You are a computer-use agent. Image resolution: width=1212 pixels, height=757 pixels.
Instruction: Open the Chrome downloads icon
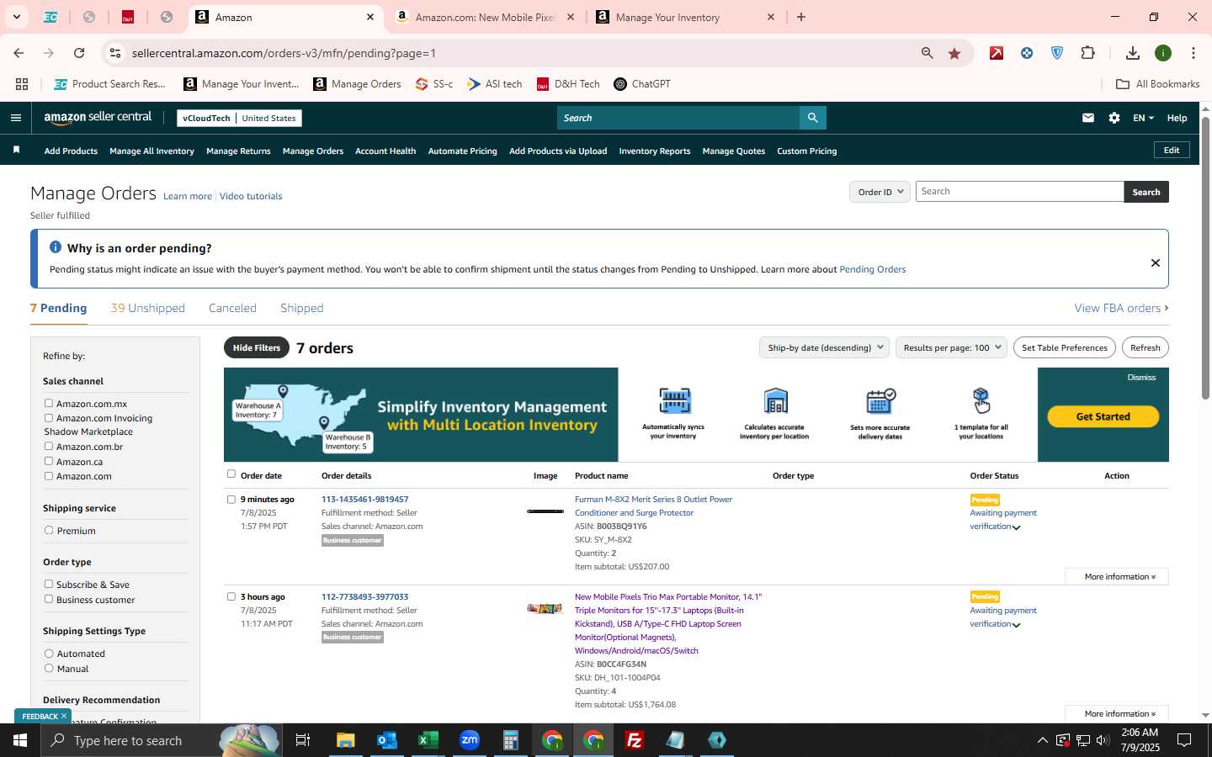click(1133, 53)
